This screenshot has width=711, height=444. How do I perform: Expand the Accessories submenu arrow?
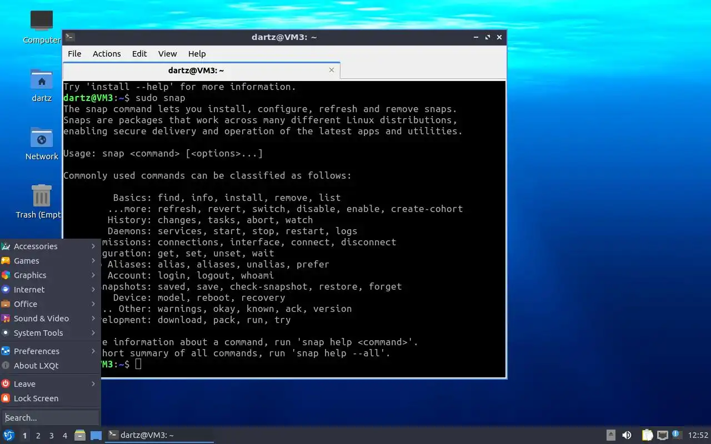coord(93,246)
